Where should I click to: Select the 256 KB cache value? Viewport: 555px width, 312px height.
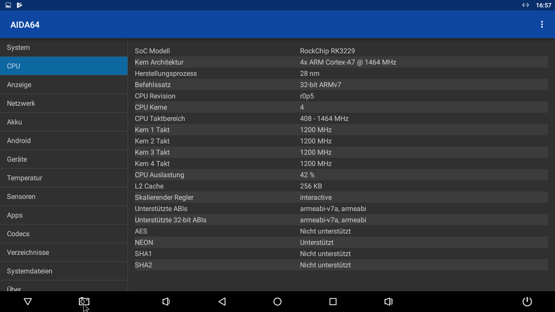point(311,186)
